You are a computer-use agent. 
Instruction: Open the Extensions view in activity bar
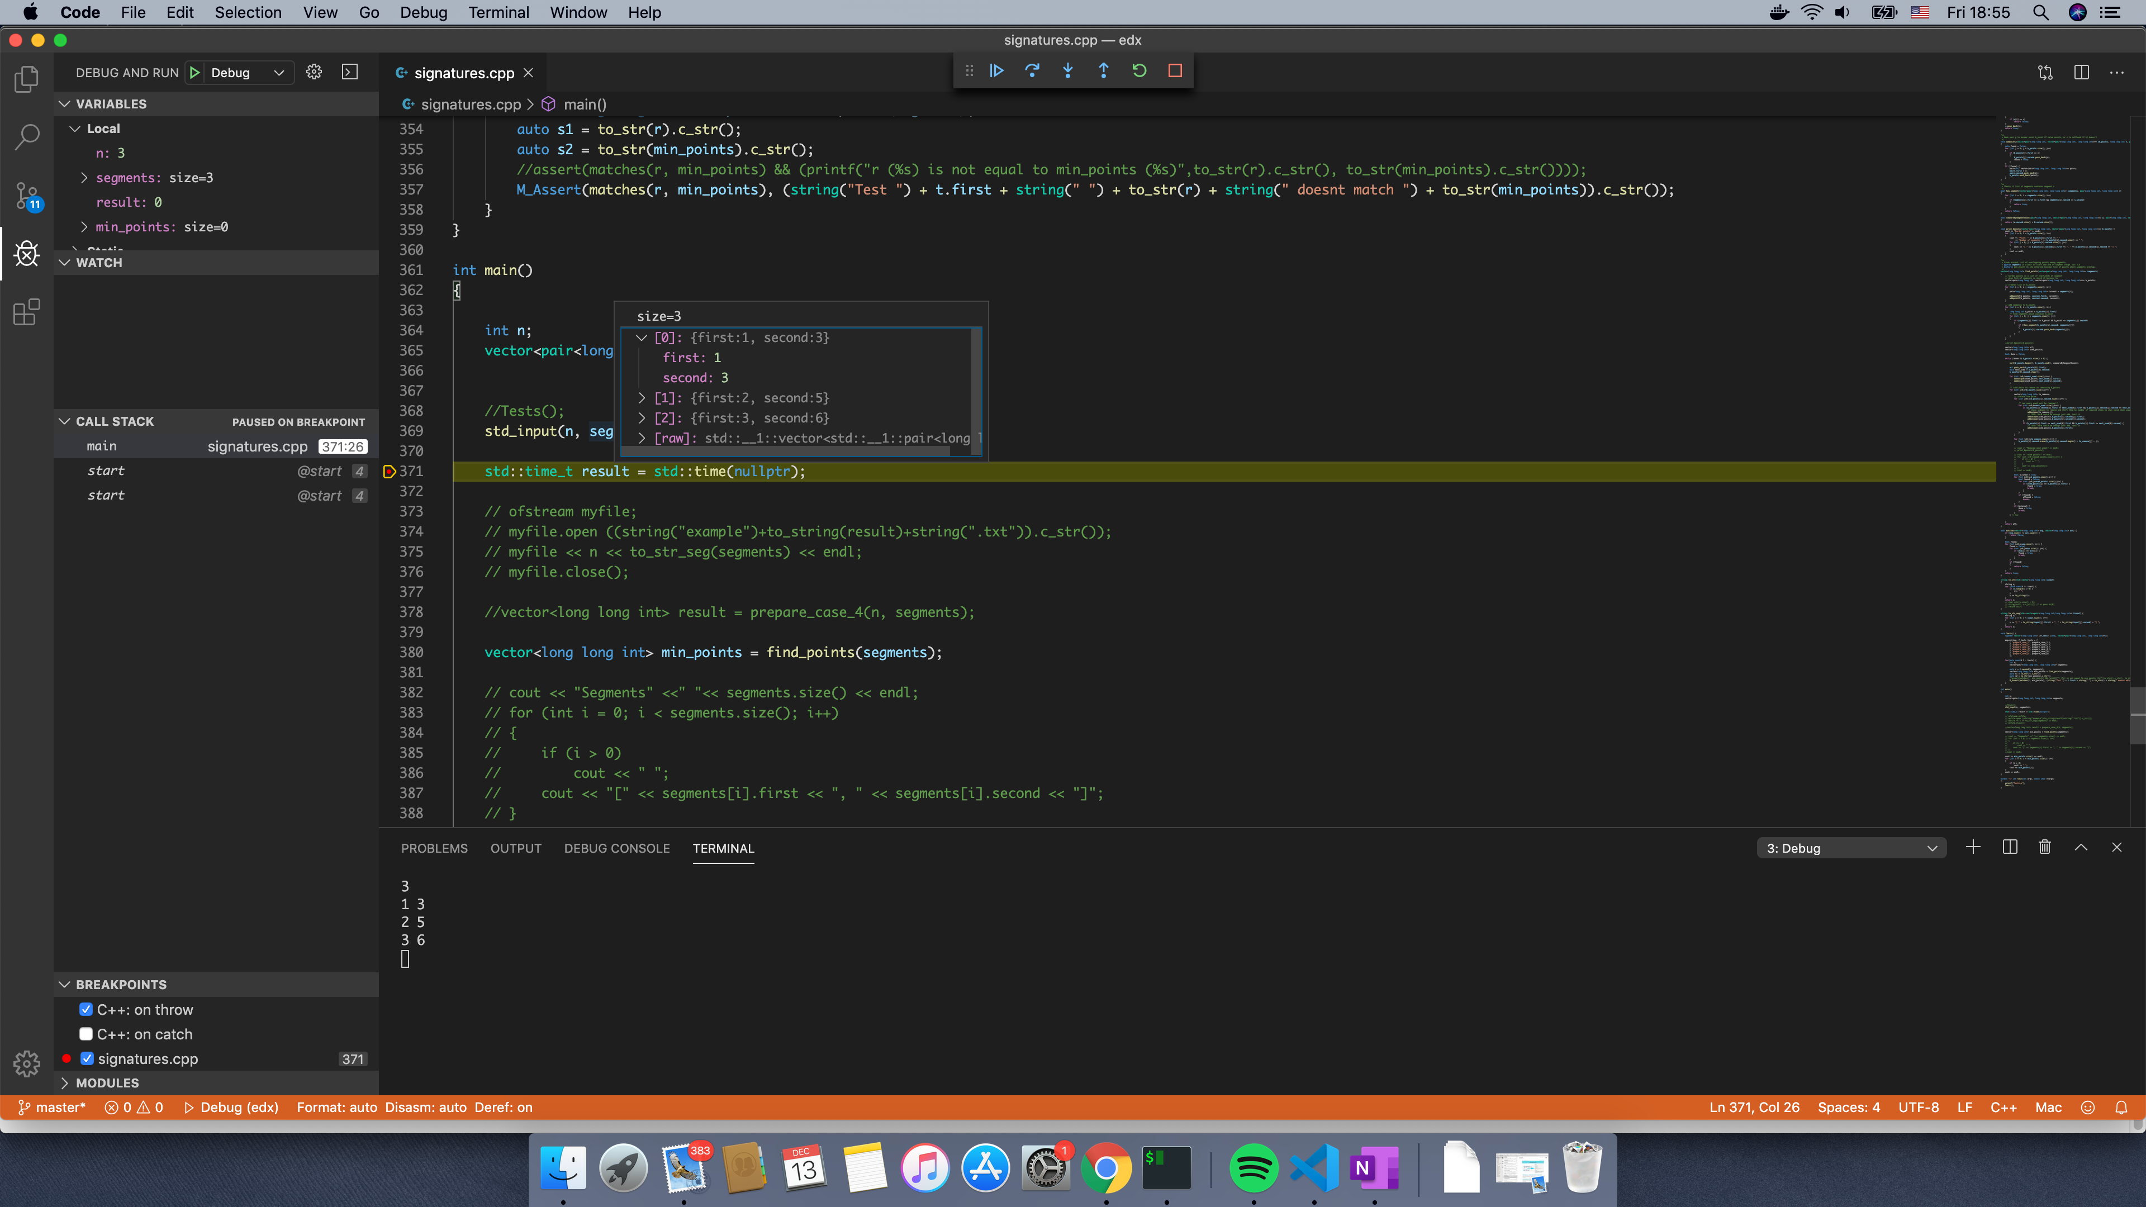(x=27, y=312)
